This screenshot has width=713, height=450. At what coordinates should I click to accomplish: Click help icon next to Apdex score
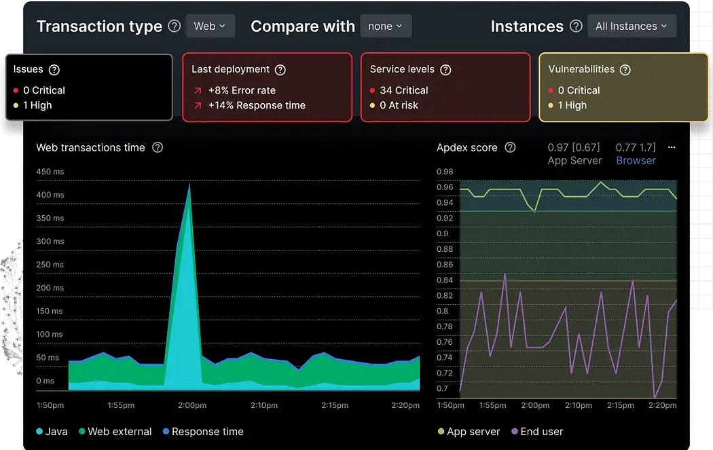pyautogui.click(x=510, y=147)
